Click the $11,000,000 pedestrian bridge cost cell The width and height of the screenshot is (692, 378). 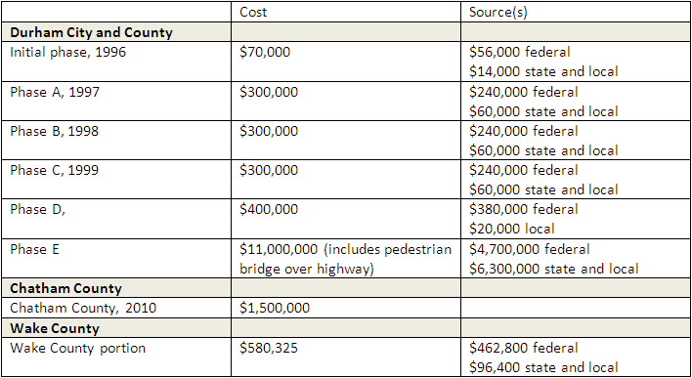coord(346,259)
